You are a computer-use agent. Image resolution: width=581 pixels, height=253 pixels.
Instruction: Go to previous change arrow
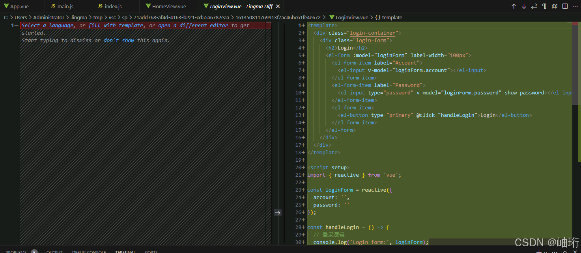point(514,6)
